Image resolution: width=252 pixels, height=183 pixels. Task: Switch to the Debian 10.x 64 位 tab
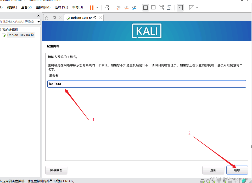(84, 18)
